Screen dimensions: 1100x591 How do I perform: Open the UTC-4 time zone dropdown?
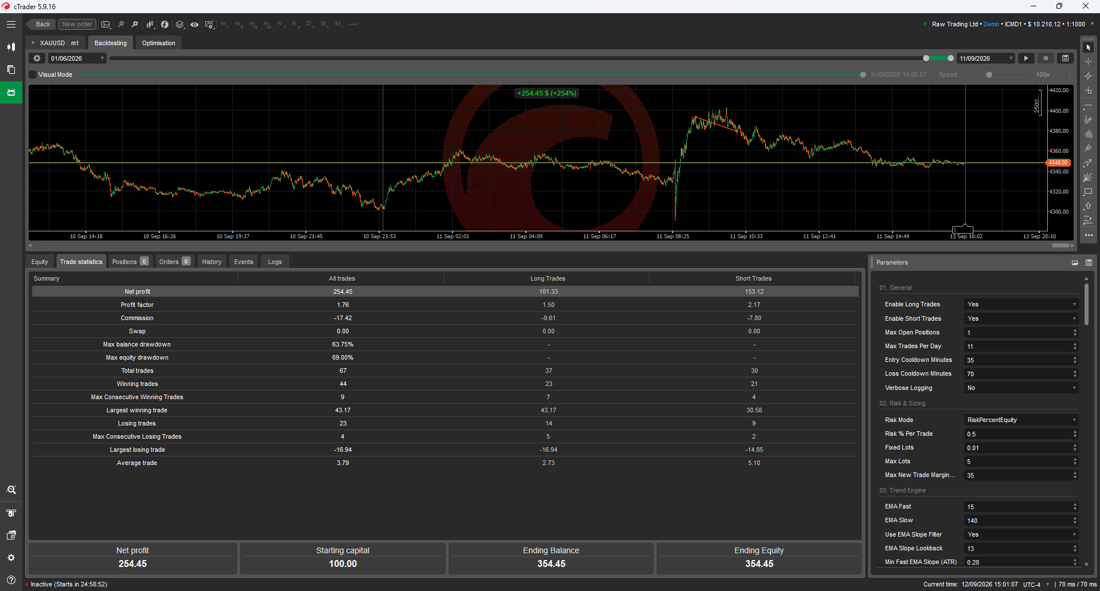(1036, 585)
